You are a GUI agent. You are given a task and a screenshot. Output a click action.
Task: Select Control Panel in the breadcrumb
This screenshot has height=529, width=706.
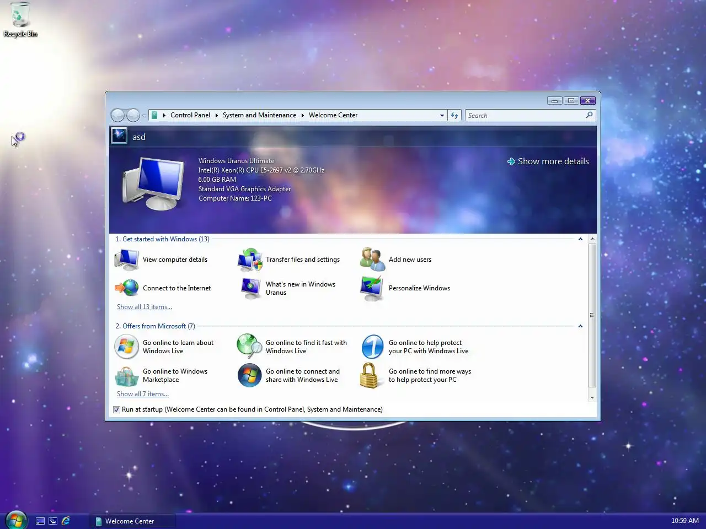pos(190,115)
